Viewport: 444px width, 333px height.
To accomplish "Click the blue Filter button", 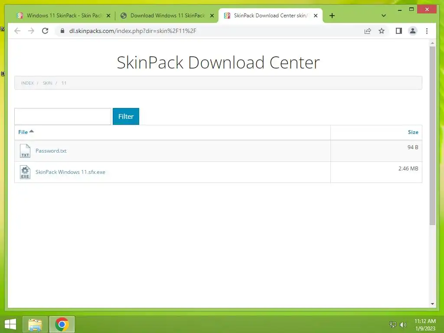I will click(x=126, y=116).
